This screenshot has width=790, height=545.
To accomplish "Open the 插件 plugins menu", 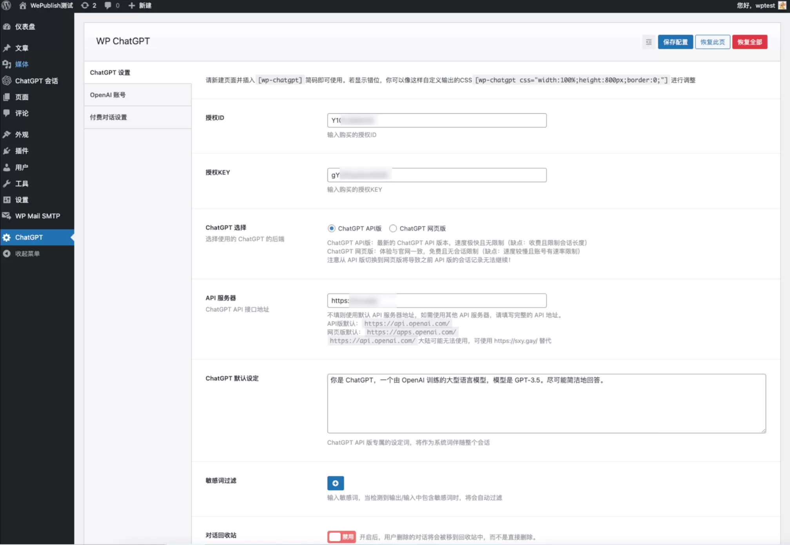I will coord(22,151).
